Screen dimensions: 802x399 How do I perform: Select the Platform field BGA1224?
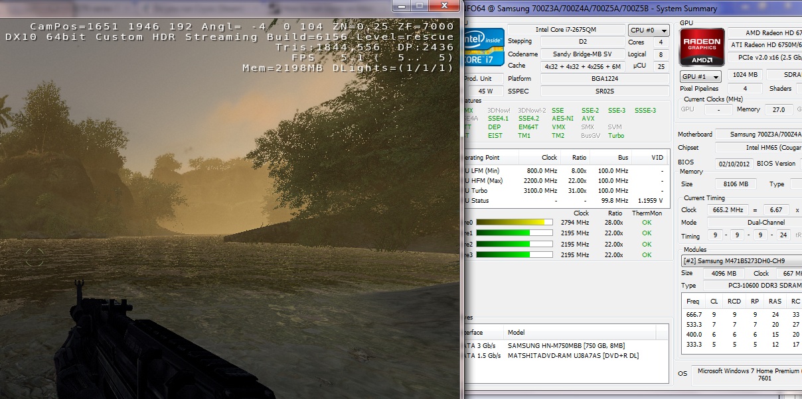point(604,78)
